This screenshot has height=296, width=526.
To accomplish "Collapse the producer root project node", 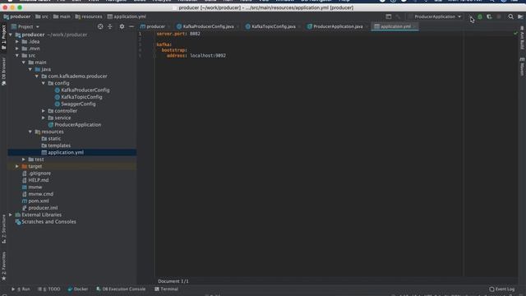I will (11, 35).
